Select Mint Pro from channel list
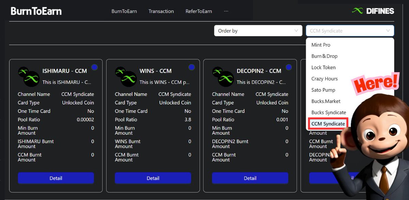Image resolution: width=409 pixels, height=200 pixels. pos(350,45)
